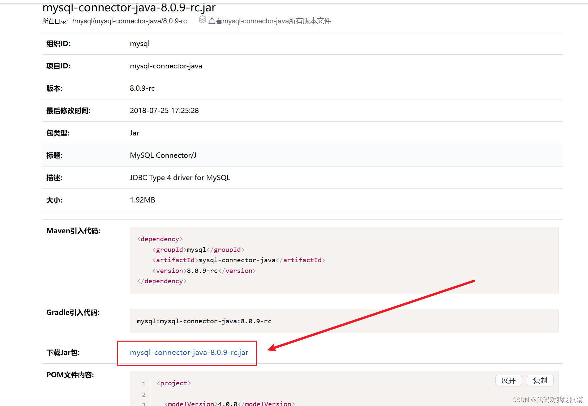Click the closing </dependency> line in the Maven snippet
Screen dimensions: 588x406
162,281
